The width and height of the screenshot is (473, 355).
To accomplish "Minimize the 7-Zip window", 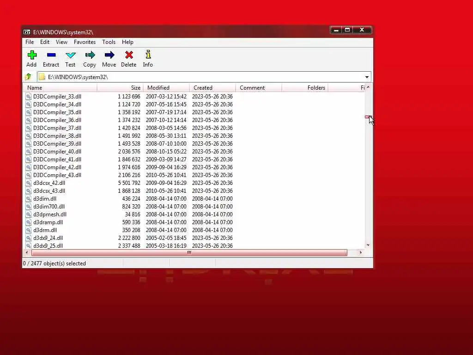I will (336, 30).
